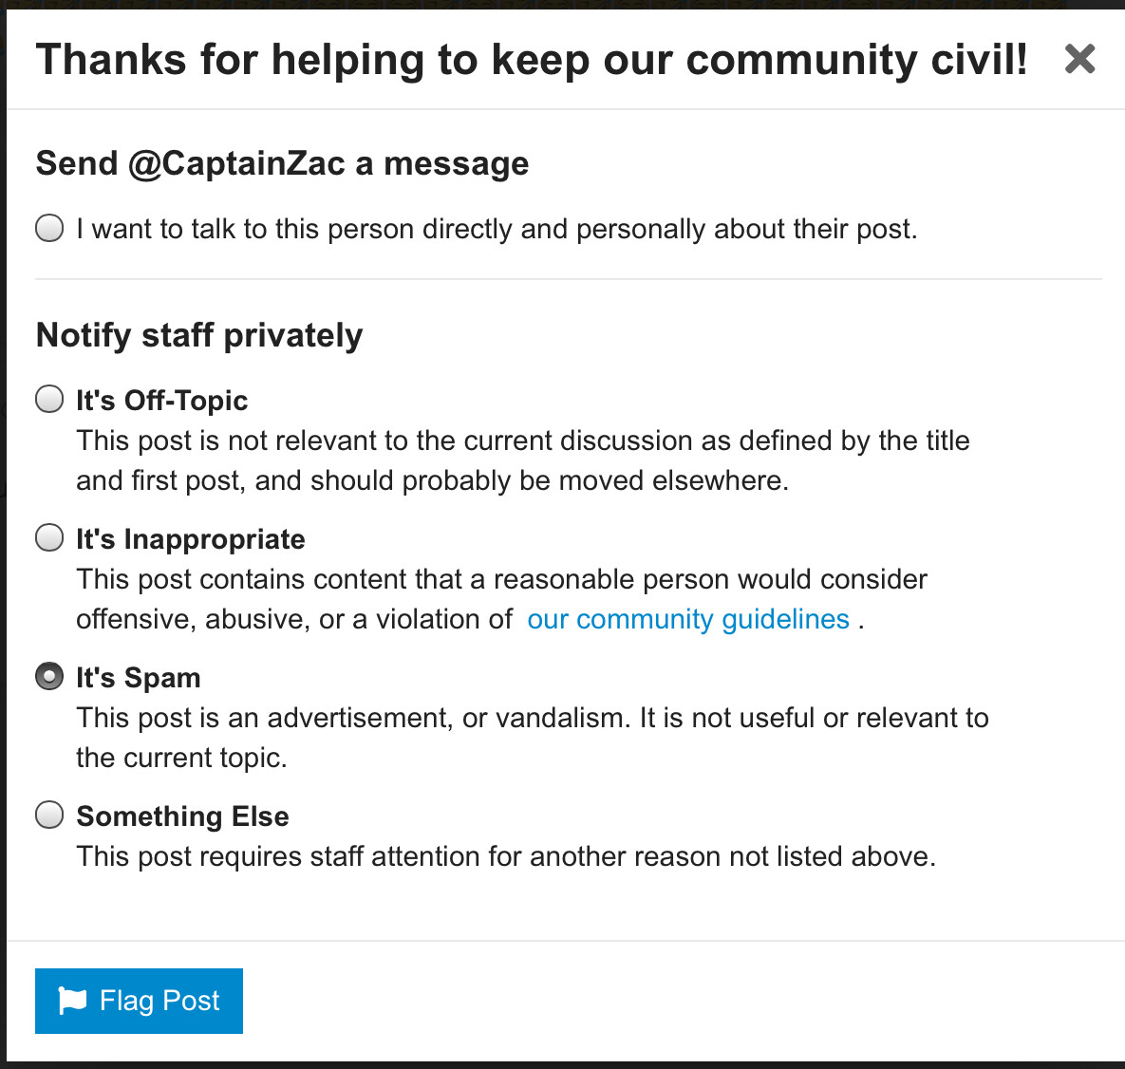Click the Off-Topic description about moving the post elsewhere
Image resolution: width=1125 pixels, height=1069 pixels.
coord(523,460)
